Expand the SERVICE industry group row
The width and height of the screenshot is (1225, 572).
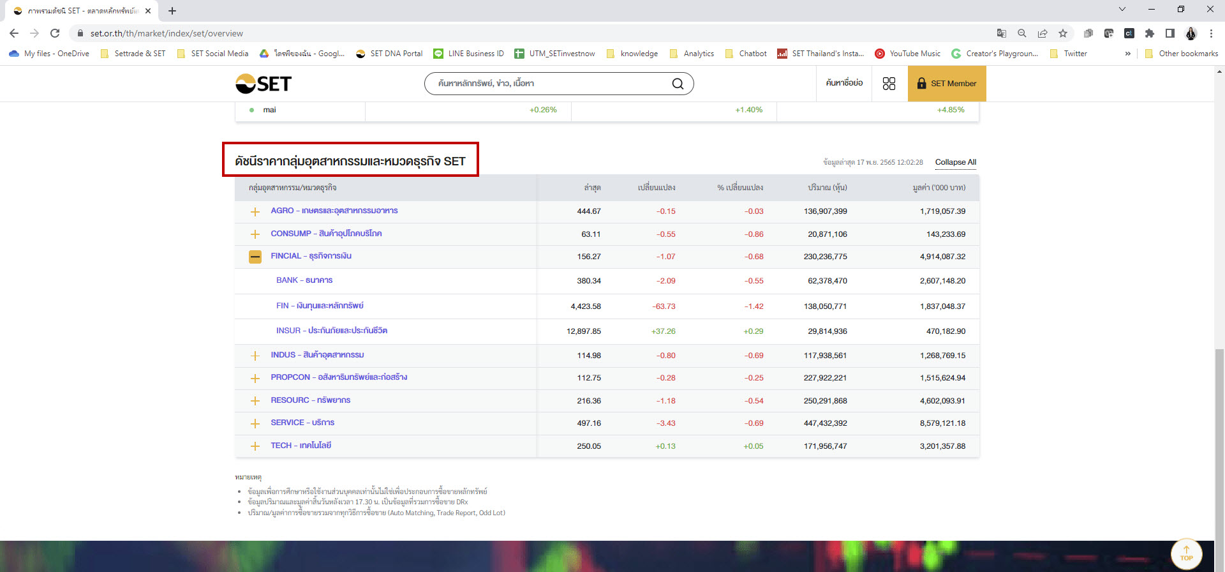pos(255,423)
